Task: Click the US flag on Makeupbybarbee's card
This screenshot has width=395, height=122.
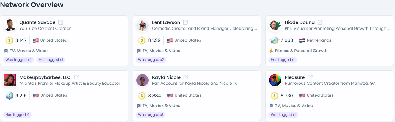Action: click(36, 95)
